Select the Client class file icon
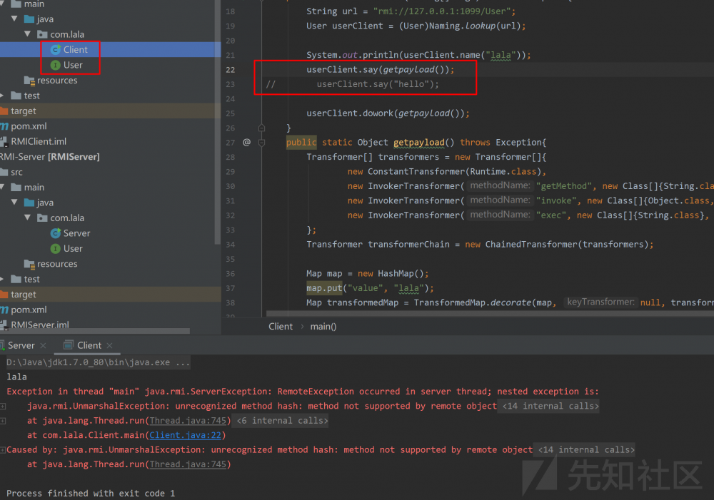The image size is (714, 500). coord(56,50)
